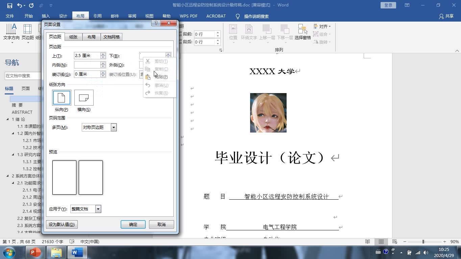Viewport: 461px width, 259px height.
Task: Open Apply to (应用于) dropdown
Action: [x=98, y=209]
